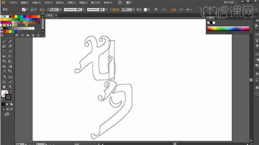Swap fill and stroke colors
Image resolution: width=259 pixels, height=145 pixels.
11,91
